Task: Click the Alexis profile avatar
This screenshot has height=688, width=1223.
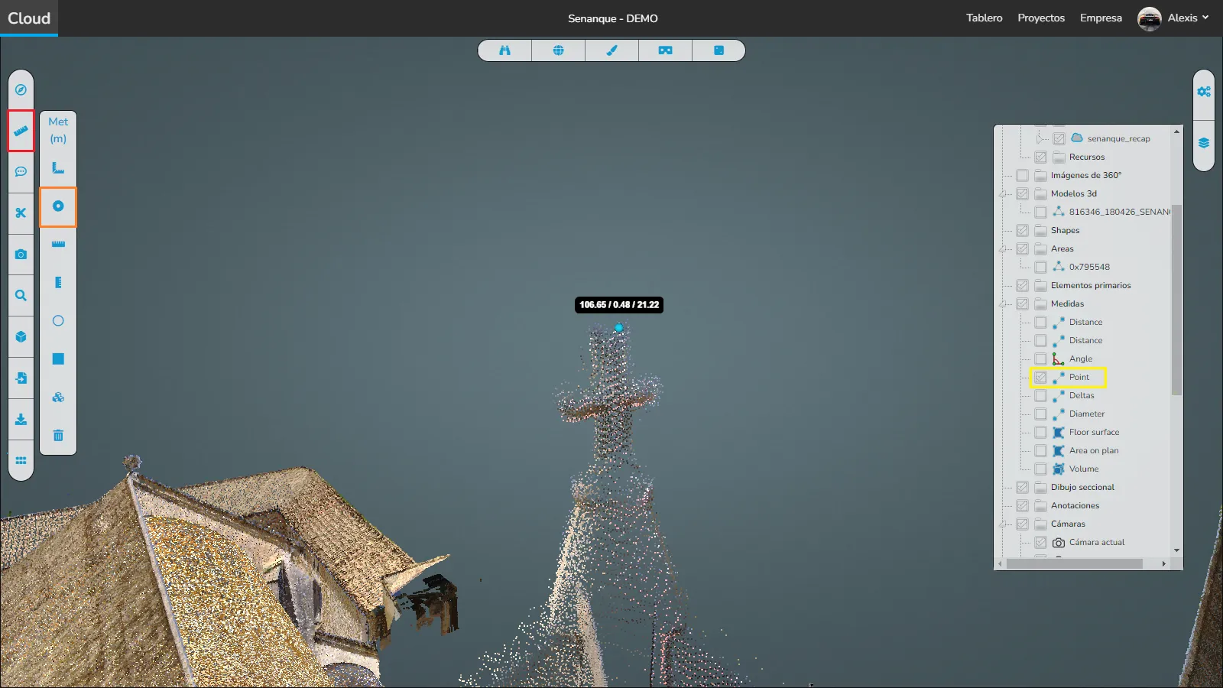Action: (1149, 18)
